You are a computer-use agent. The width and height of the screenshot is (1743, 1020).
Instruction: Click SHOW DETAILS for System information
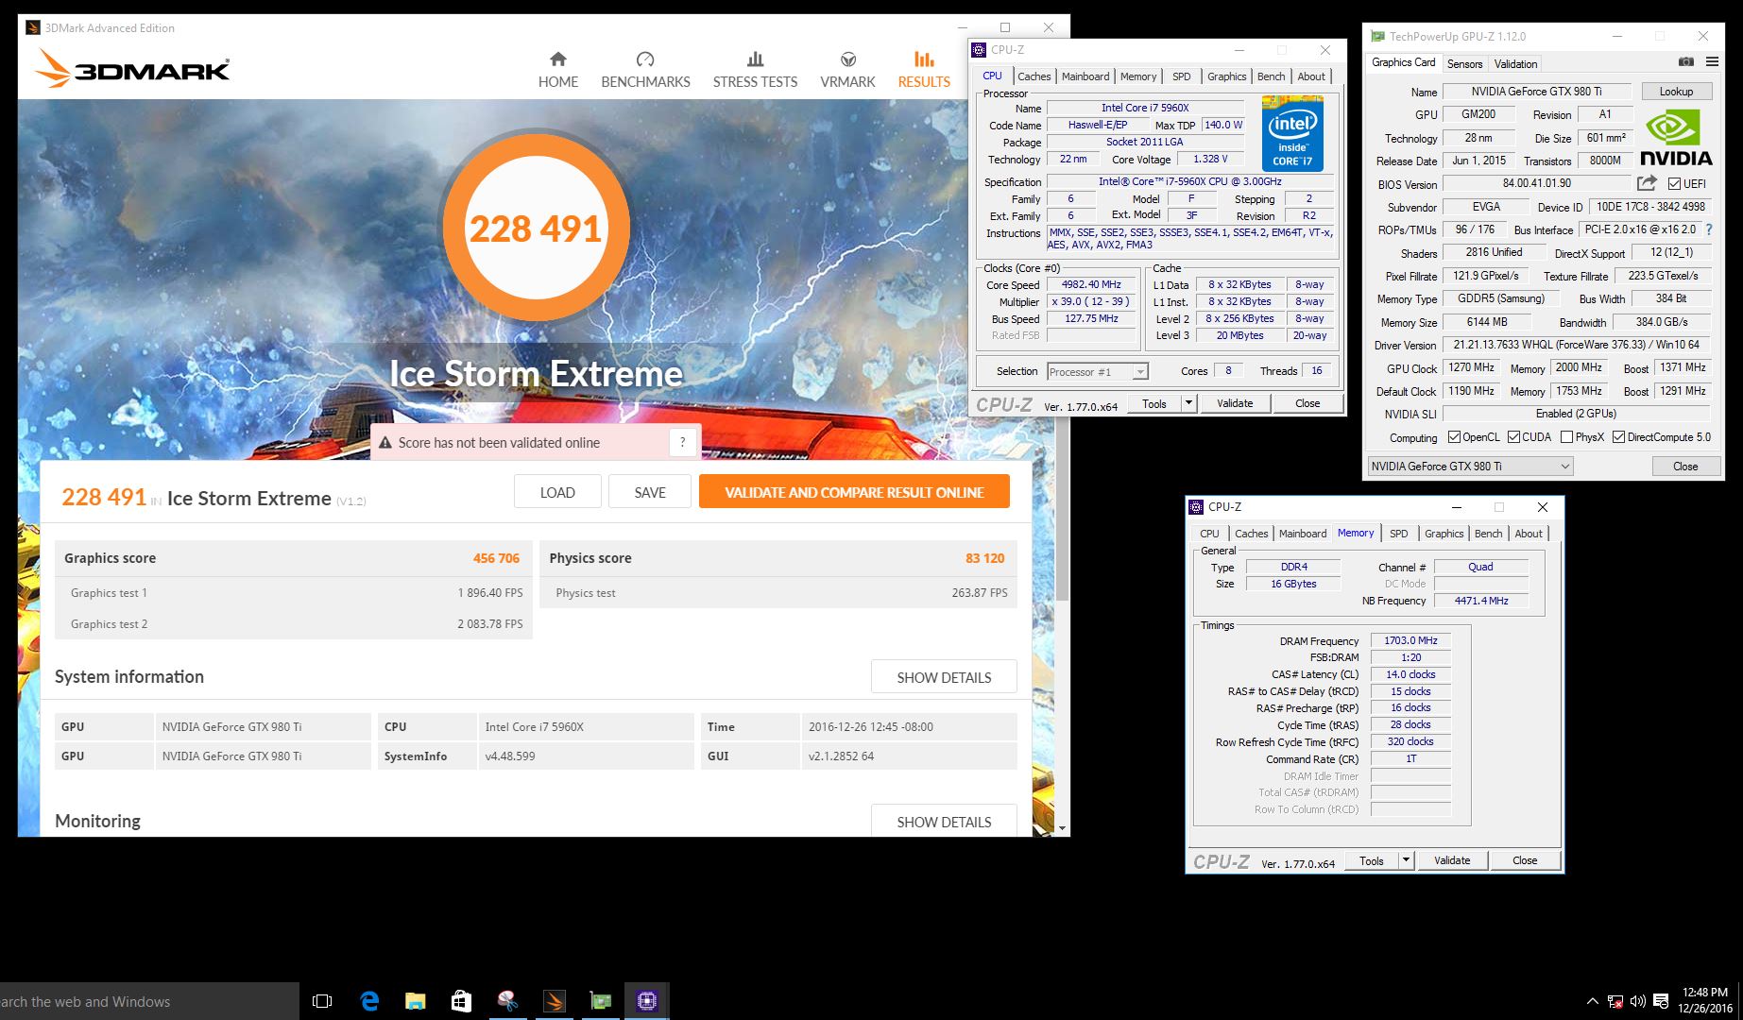[944, 677]
